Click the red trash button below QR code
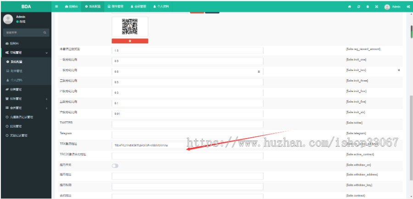The height and width of the screenshot is (199, 413). coord(130,41)
